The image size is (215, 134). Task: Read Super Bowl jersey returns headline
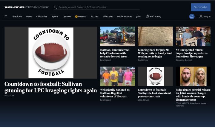191,53
